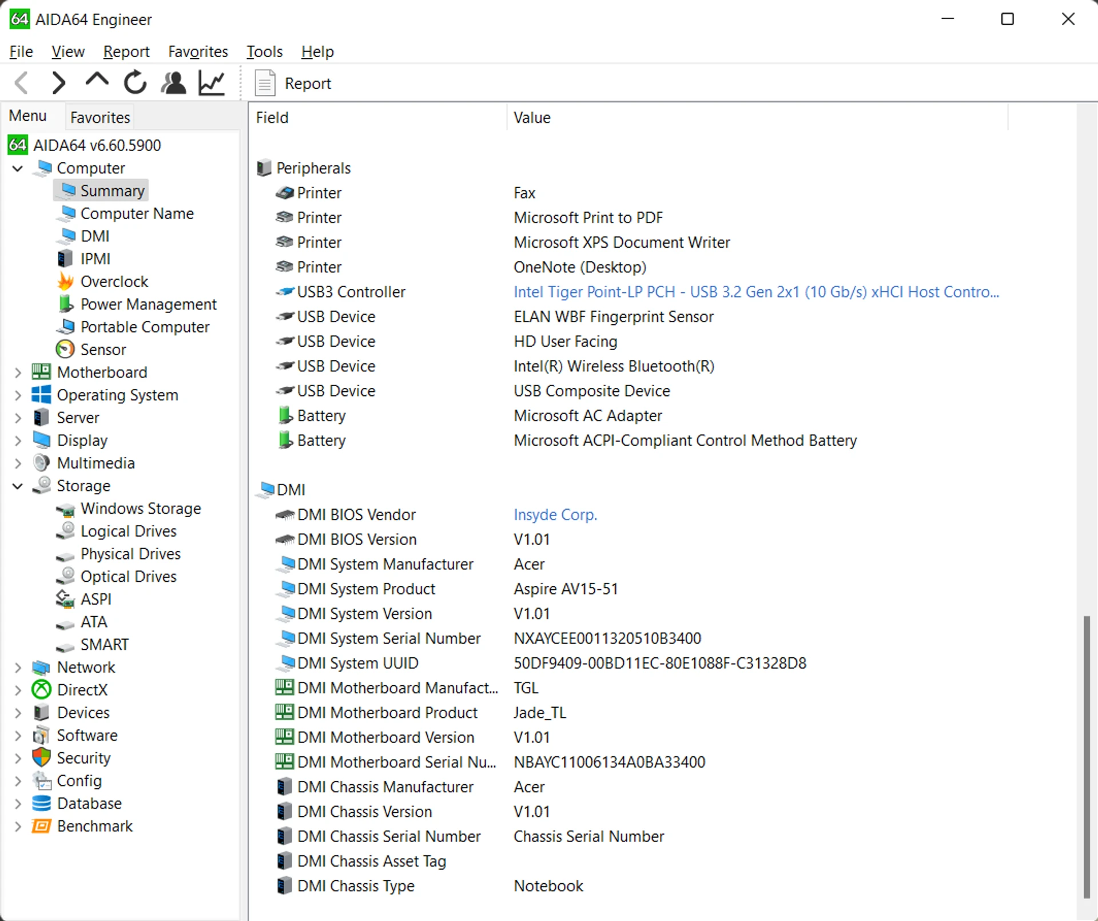1098x921 pixels.
Task: Click the Battery icon for Microsoft AC Adapter
Action: (285, 415)
